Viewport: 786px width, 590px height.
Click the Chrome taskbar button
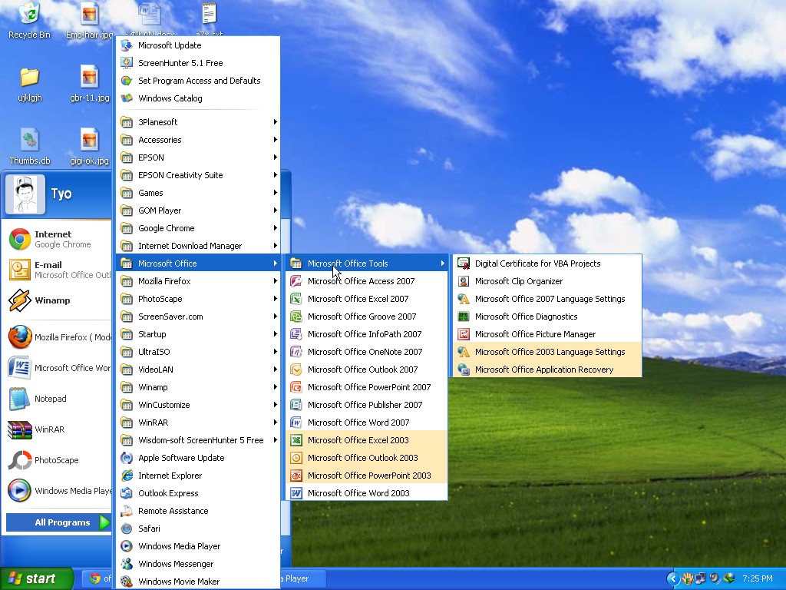click(97, 578)
